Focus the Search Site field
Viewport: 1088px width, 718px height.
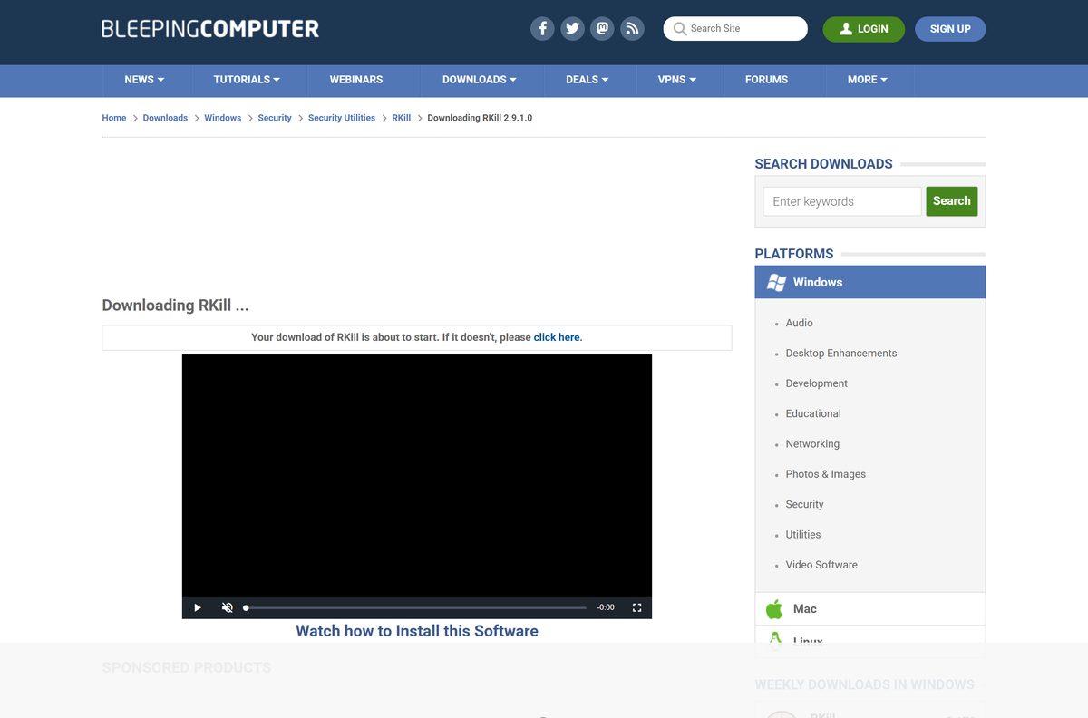[x=735, y=29]
